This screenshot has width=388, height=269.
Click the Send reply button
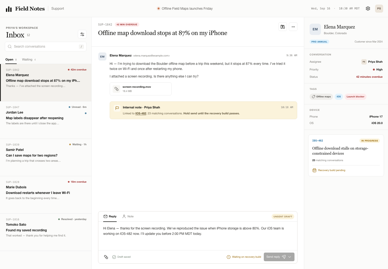coord(279,257)
